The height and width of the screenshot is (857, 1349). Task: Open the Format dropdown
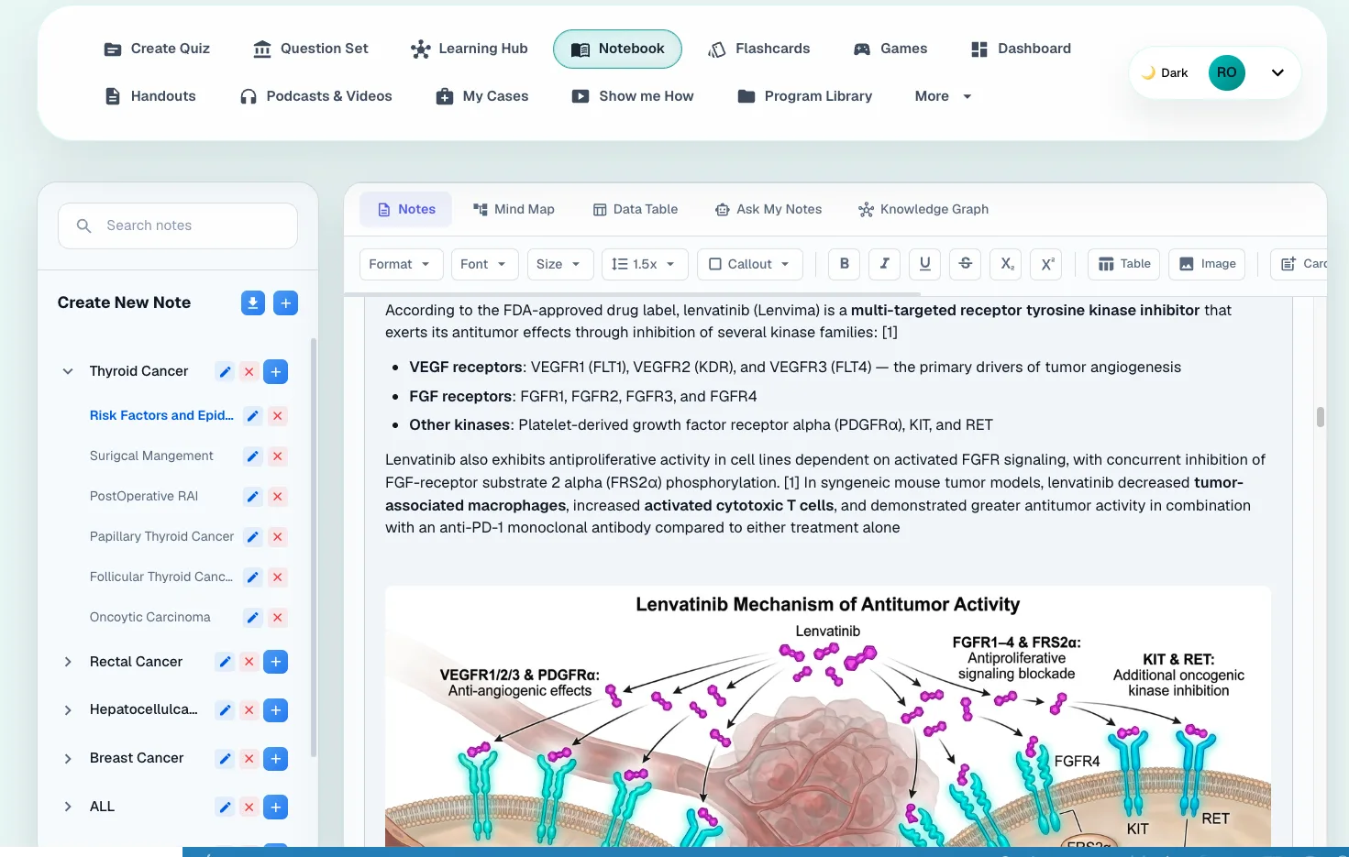click(401, 264)
